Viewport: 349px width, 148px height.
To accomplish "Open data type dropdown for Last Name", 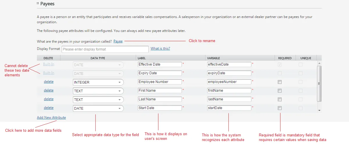I will click(x=98, y=100).
